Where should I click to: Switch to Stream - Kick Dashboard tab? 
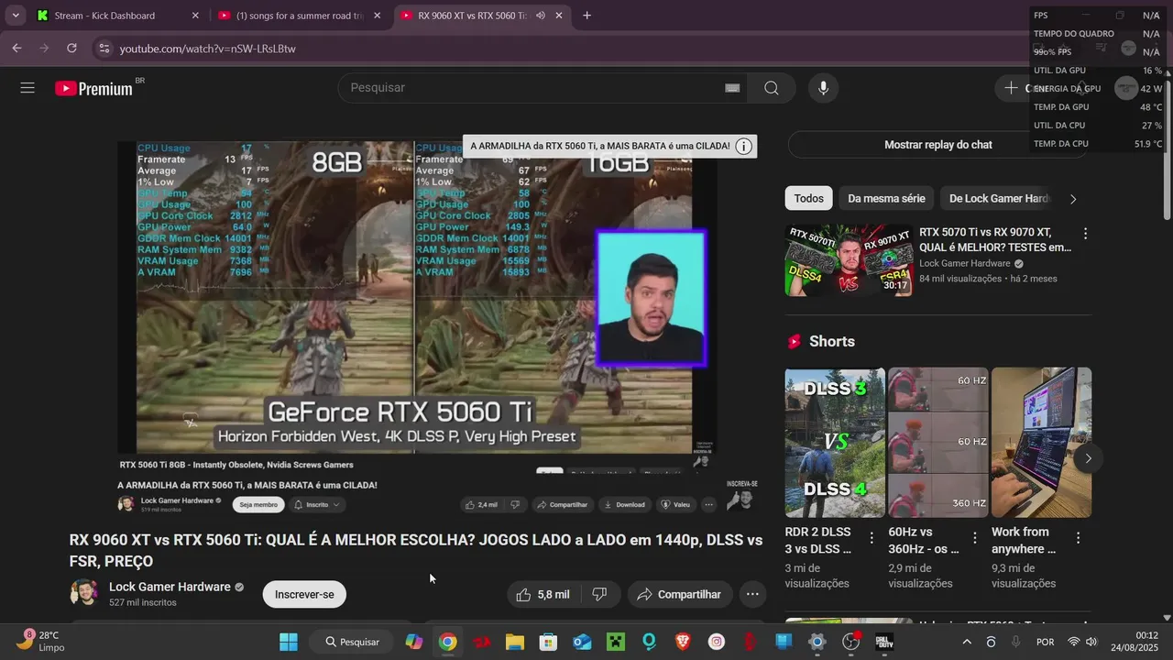click(x=117, y=16)
